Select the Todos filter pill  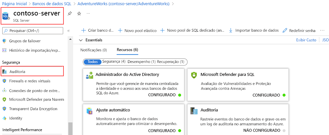[x=93, y=62]
